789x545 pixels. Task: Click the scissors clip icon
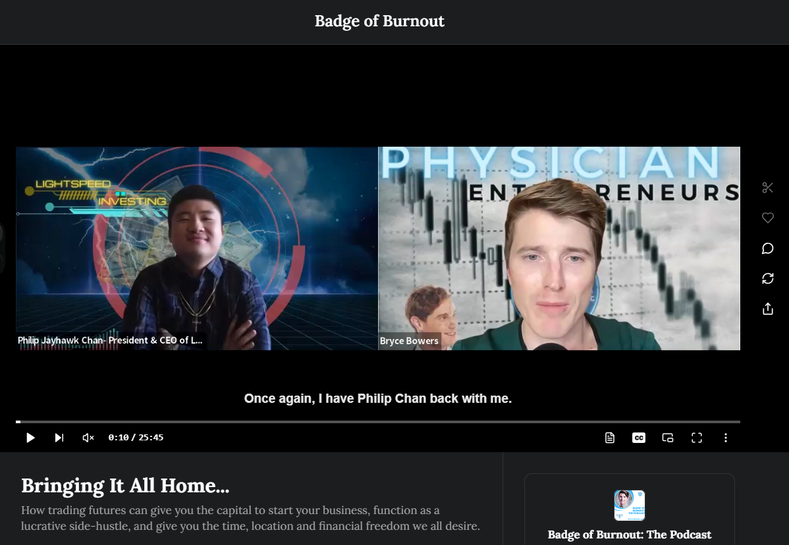[x=767, y=188]
